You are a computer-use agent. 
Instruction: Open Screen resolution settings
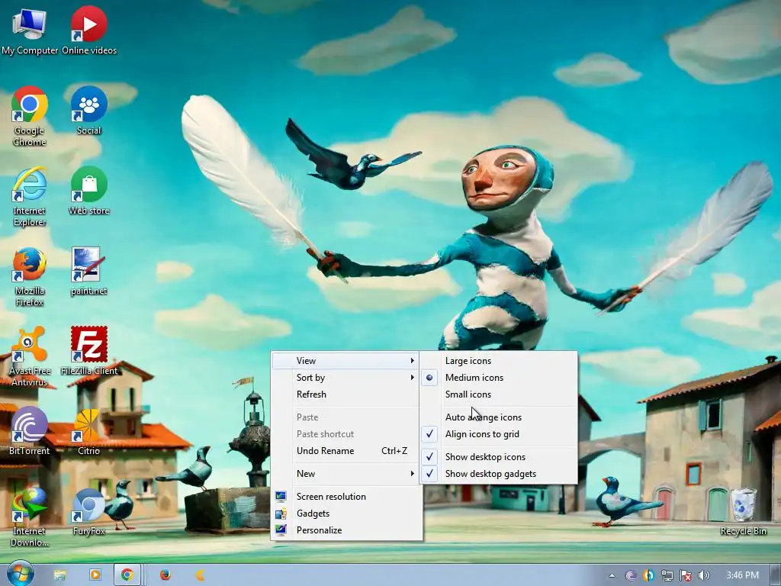pyautogui.click(x=346, y=497)
